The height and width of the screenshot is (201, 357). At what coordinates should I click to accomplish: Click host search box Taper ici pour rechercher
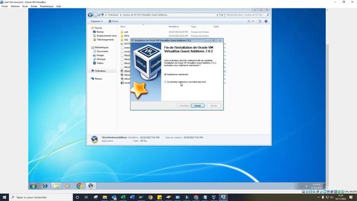[x=41, y=197]
